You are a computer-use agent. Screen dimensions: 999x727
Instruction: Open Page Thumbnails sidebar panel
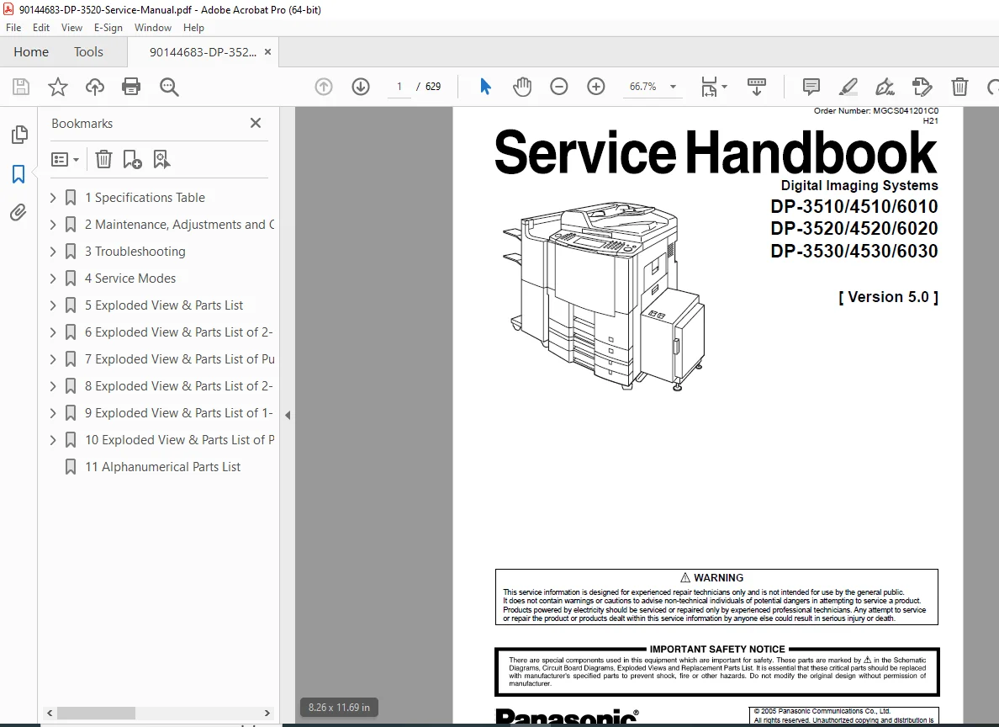[x=19, y=135]
